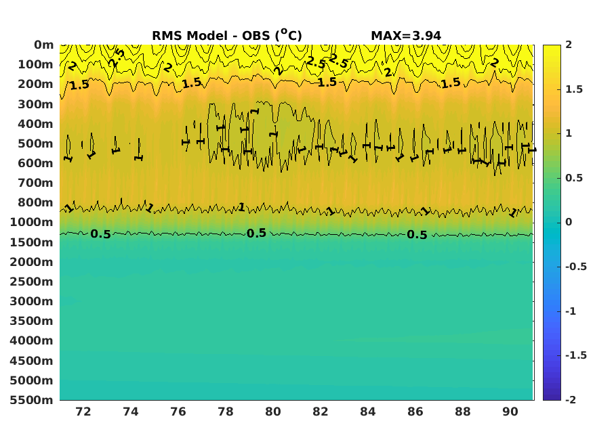Select the "5500m" depth axis label
This screenshot has height=444, width=593.
pyautogui.click(x=32, y=400)
